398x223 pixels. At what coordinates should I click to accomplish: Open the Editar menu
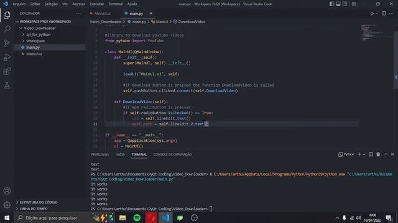coord(35,4)
